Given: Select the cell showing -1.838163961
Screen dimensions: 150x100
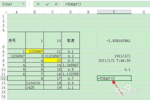Looking at the screenshot, I should click(x=114, y=40).
